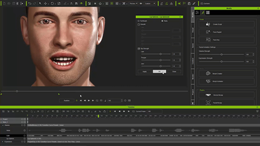Collapse the Male_1 track

1,122
